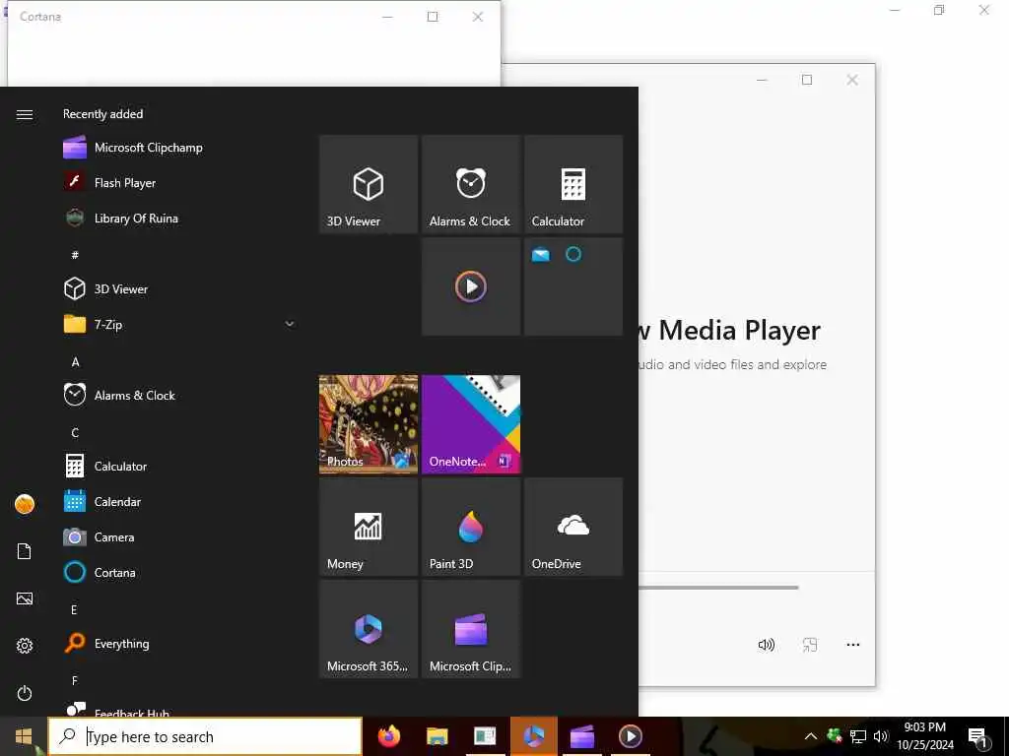Open the network icon in system tray

858,736
